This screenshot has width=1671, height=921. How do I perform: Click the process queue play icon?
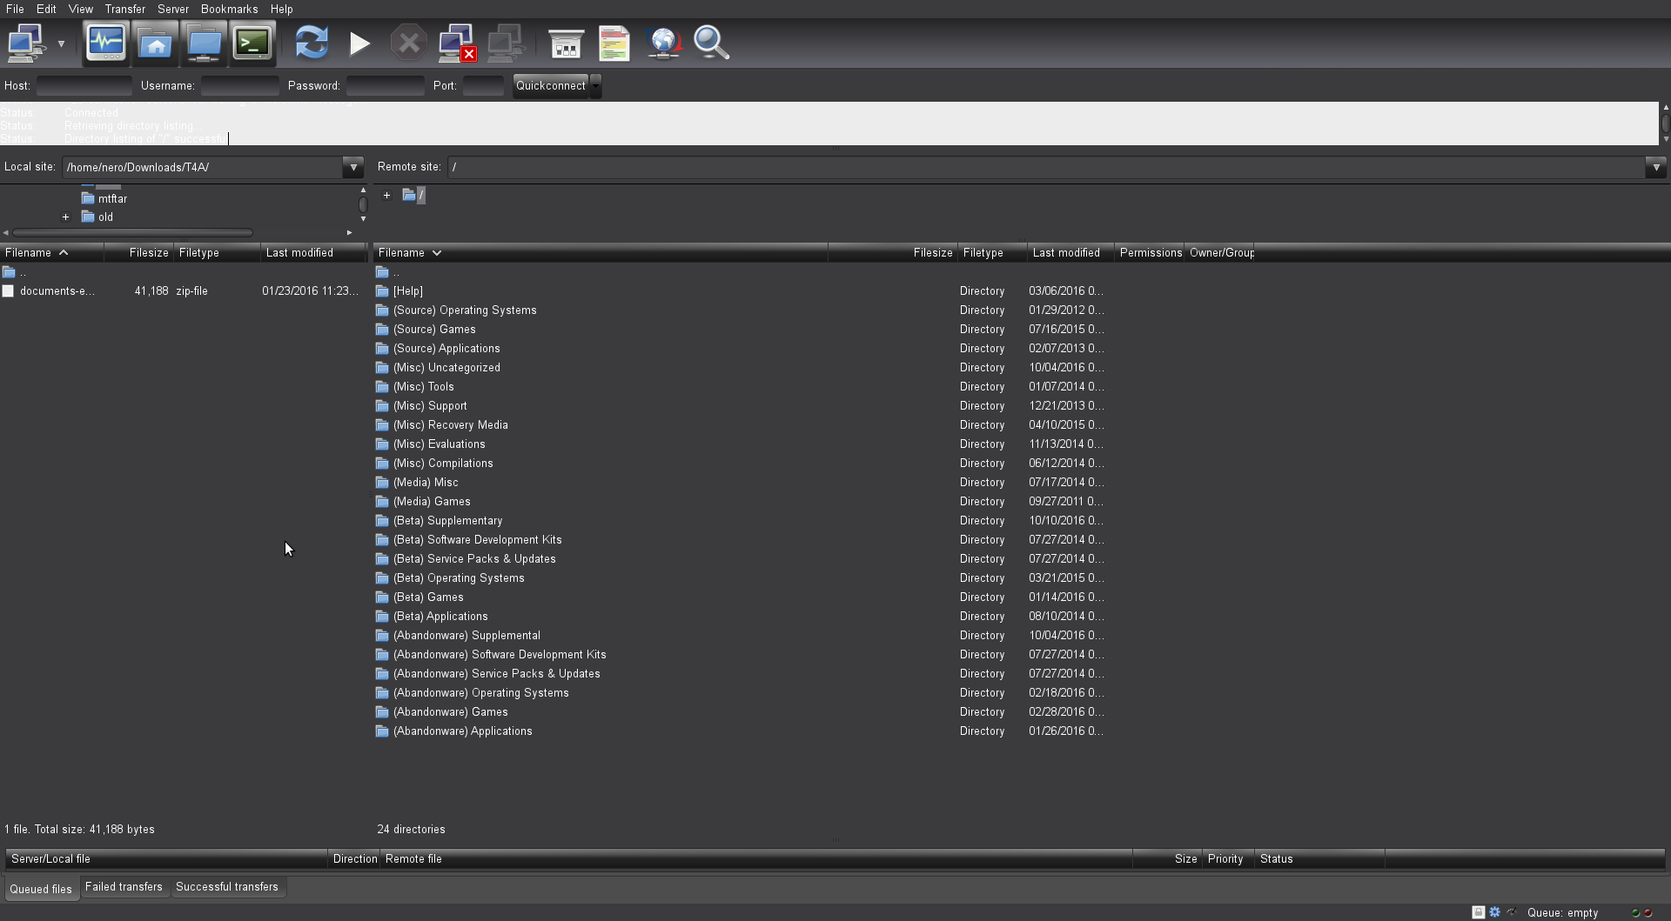(359, 43)
